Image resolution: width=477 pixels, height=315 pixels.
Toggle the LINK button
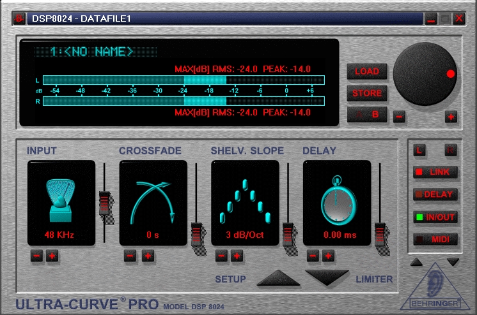click(435, 172)
